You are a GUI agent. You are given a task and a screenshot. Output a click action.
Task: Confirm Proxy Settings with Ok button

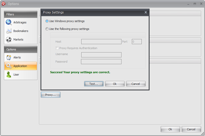115,84
